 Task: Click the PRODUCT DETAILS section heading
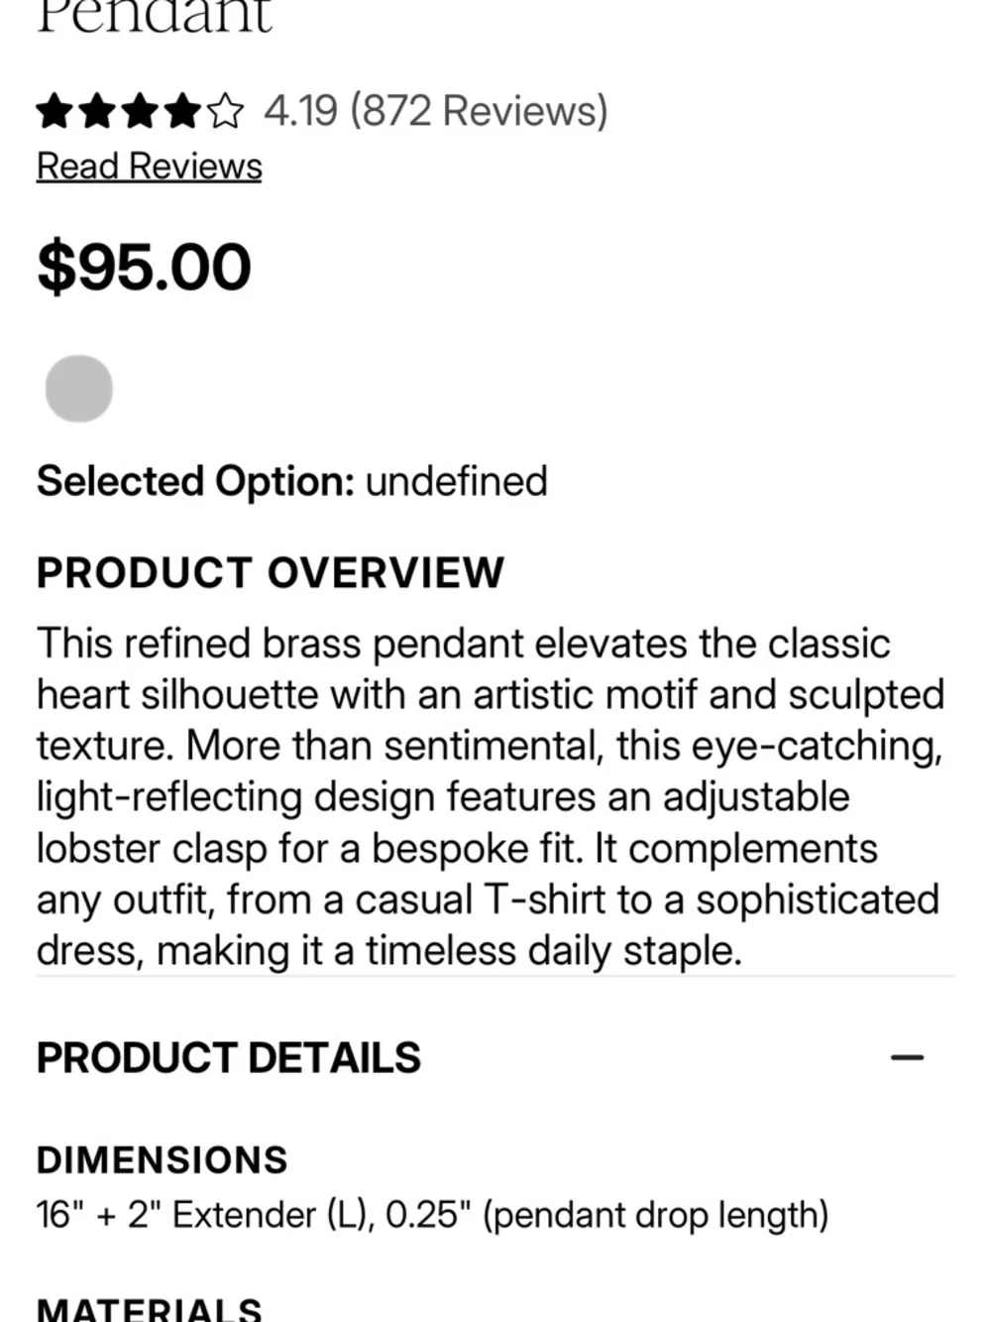coord(229,1058)
